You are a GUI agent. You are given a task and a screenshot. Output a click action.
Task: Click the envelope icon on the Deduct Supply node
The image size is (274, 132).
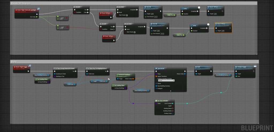click(x=255, y=66)
